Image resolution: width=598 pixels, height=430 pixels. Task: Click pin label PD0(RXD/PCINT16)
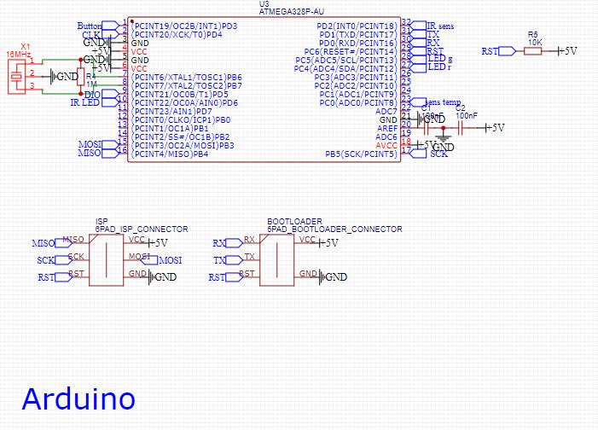click(358, 44)
